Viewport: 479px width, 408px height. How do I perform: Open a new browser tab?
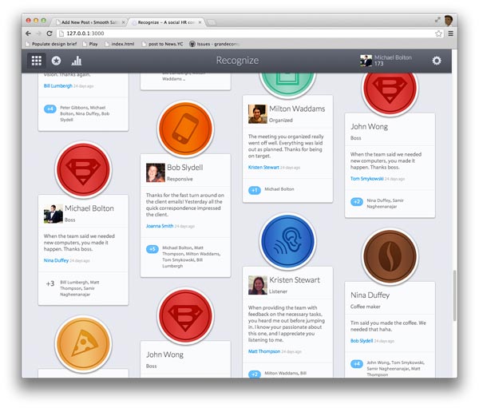212,22
